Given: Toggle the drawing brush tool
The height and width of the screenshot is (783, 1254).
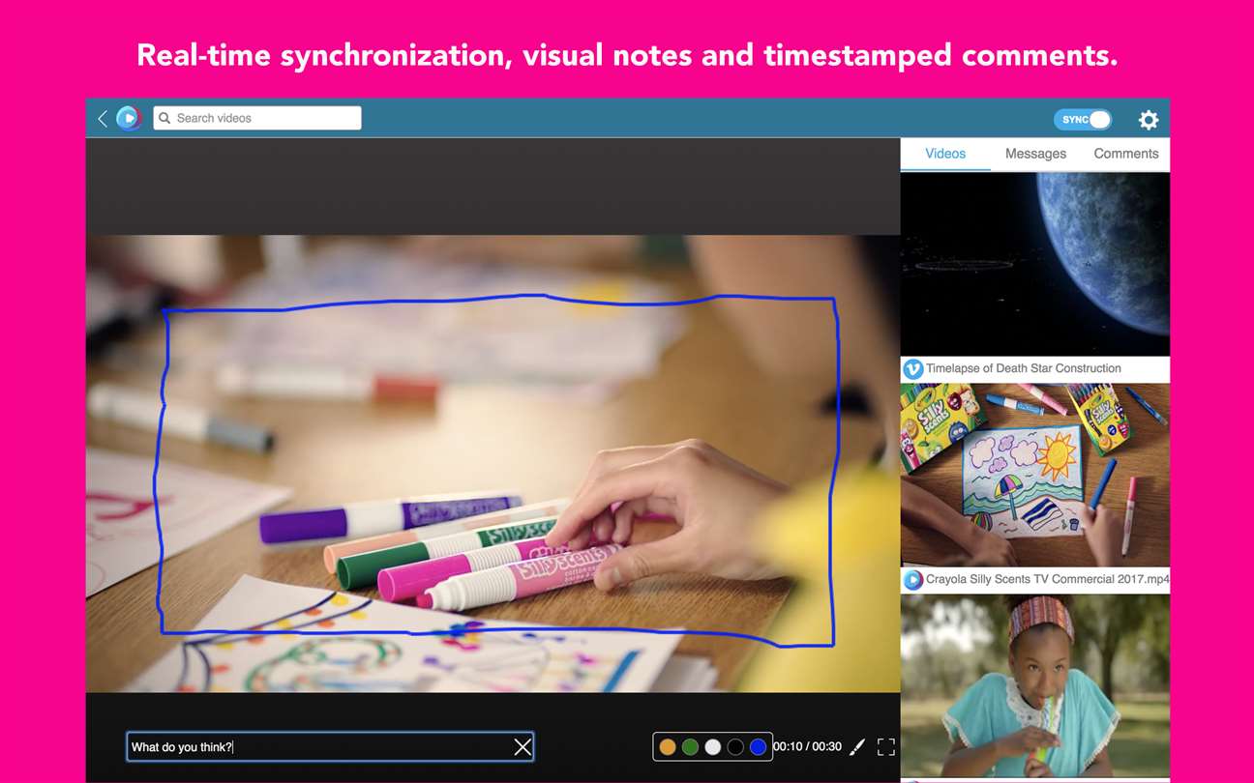Looking at the screenshot, I should pyautogui.click(x=857, y=746).
